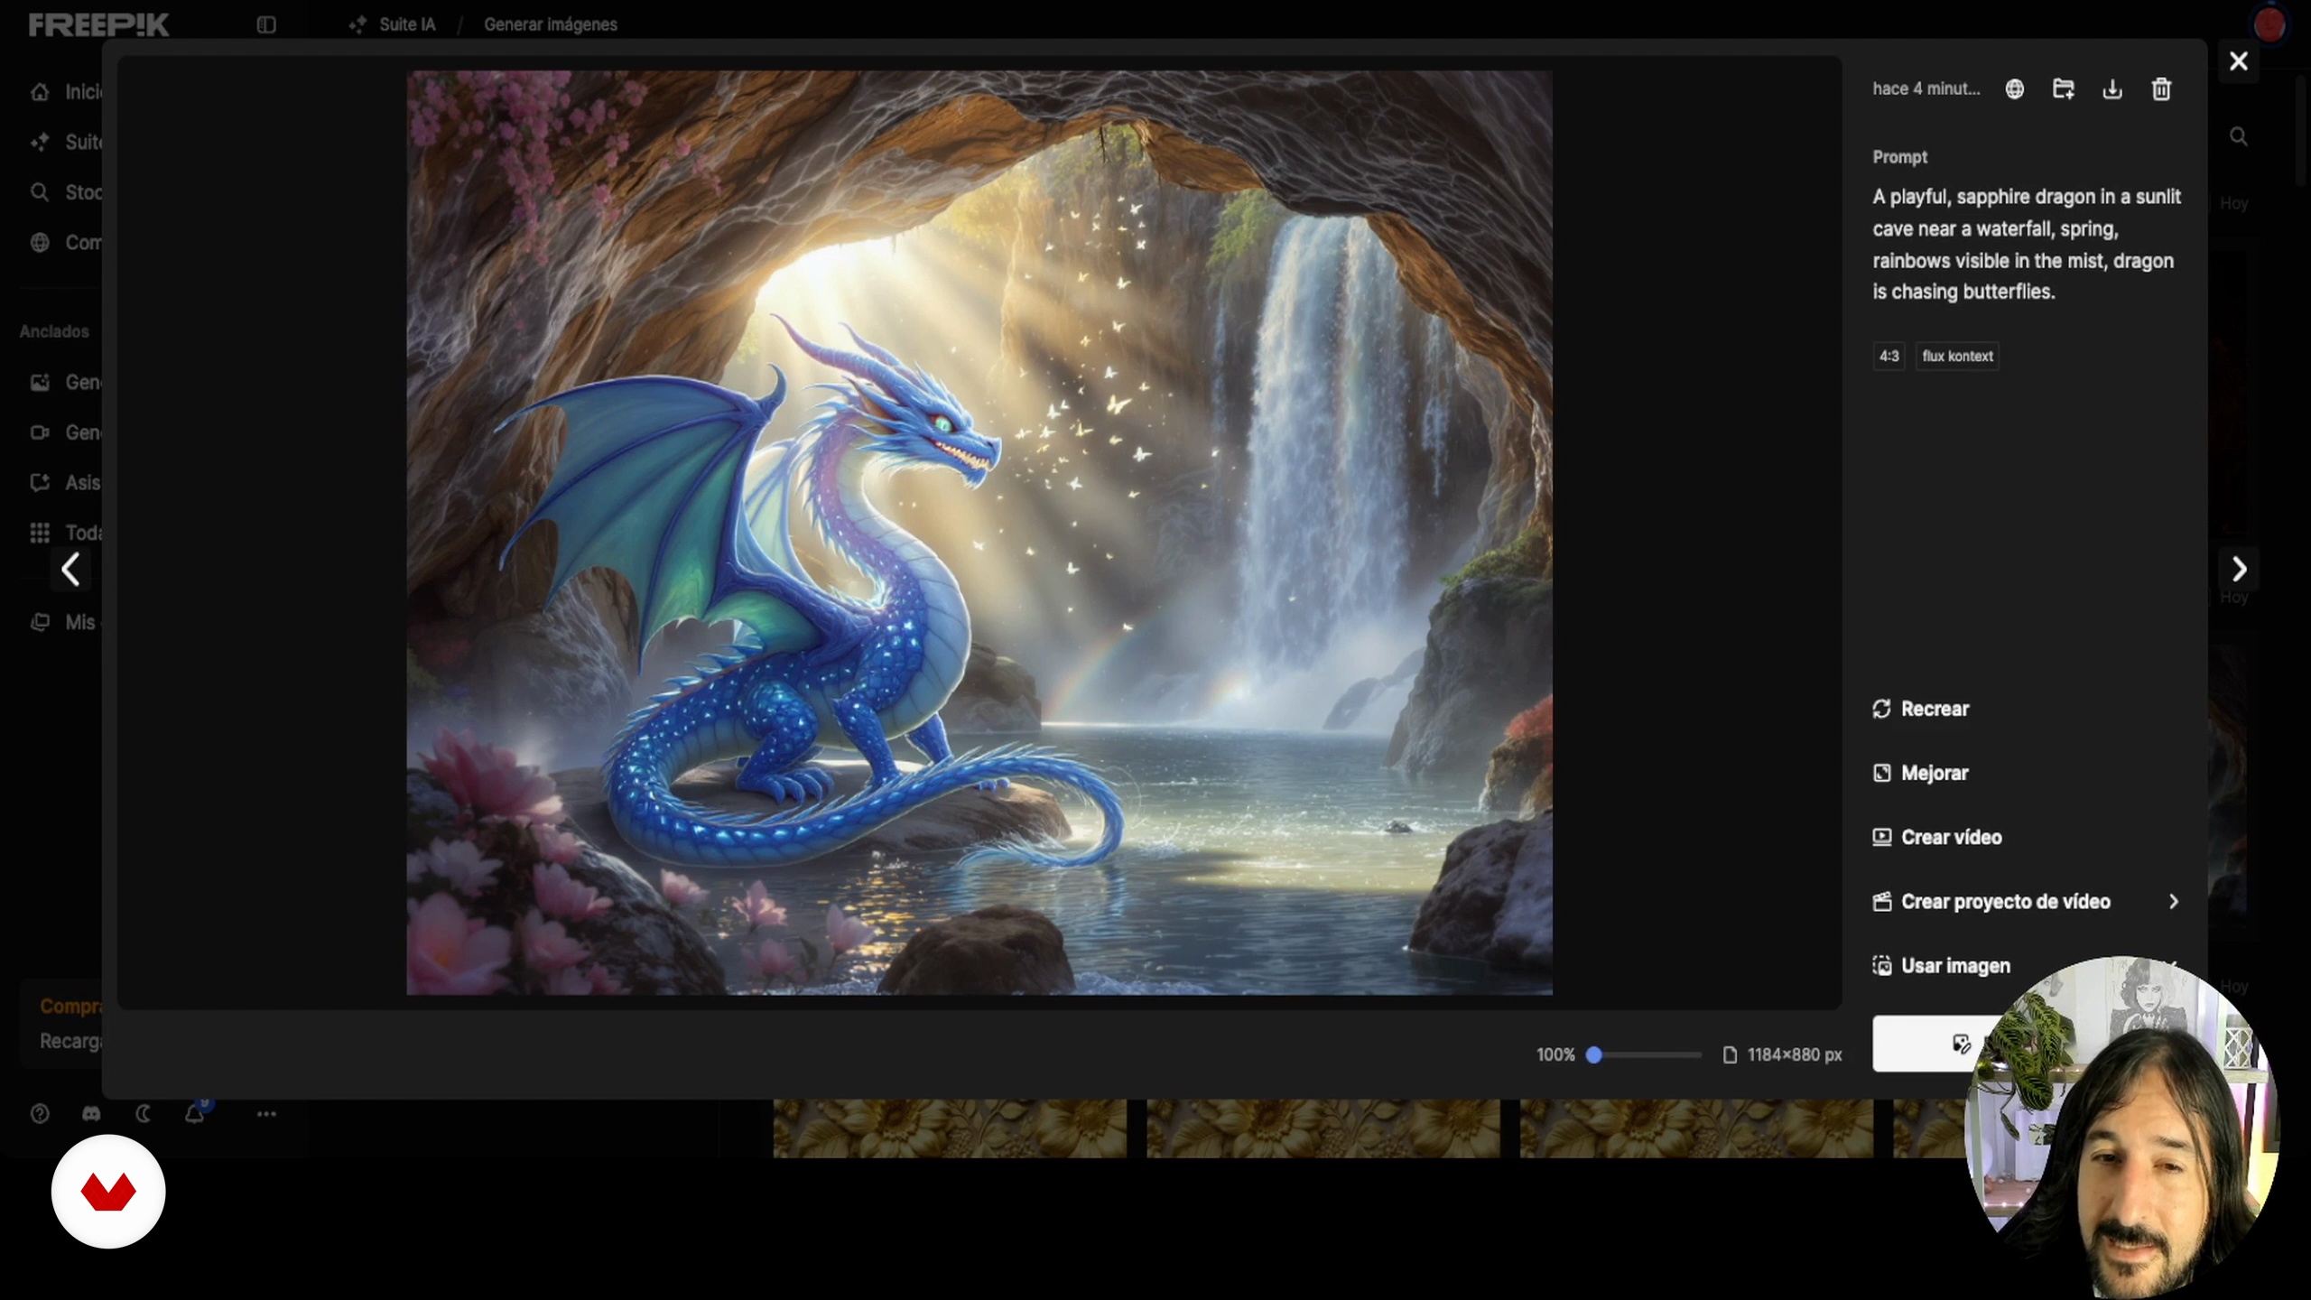The width and height of the screenshot is (2311, 1300).
Task: Go to the previous image arrow
Action: tap(70, 569)
